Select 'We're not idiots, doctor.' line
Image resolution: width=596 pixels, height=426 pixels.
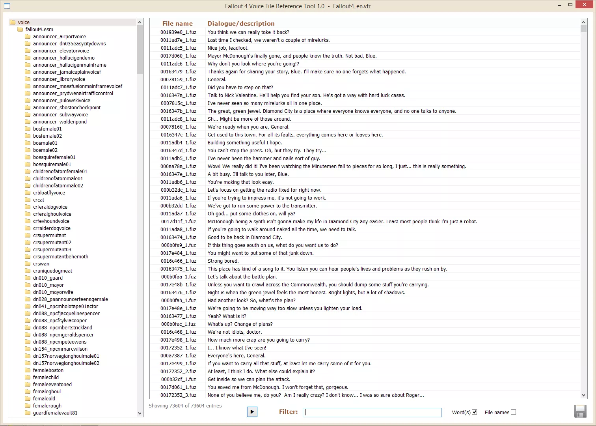(x=235, y=332)
